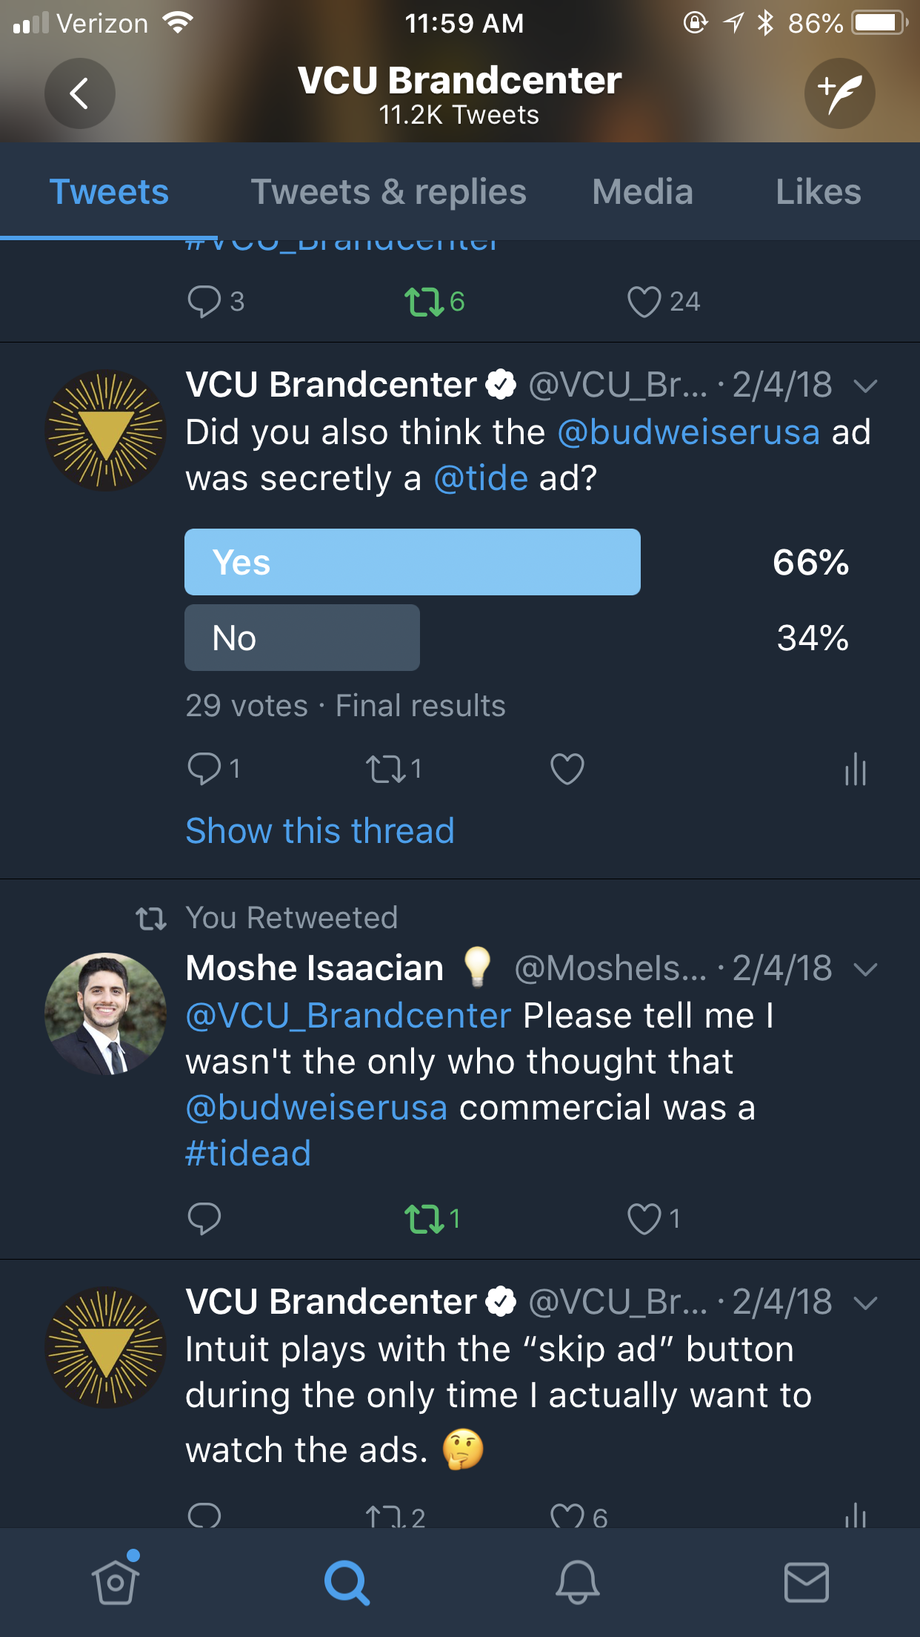View tweet activity for the poll tweet
This screenshot has width=920, height=1637.
coord(855,769)
